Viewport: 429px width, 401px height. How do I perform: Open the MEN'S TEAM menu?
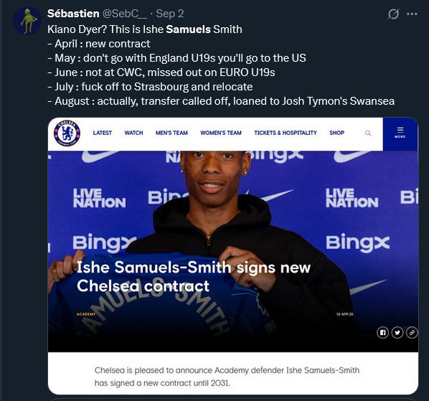(x=171, y=133)
